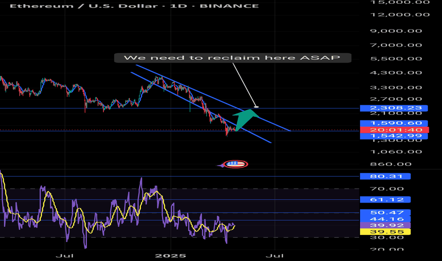442x261 pixels.
Task: Click the 9,000.00 price axis value
Action: pos(396,31)
